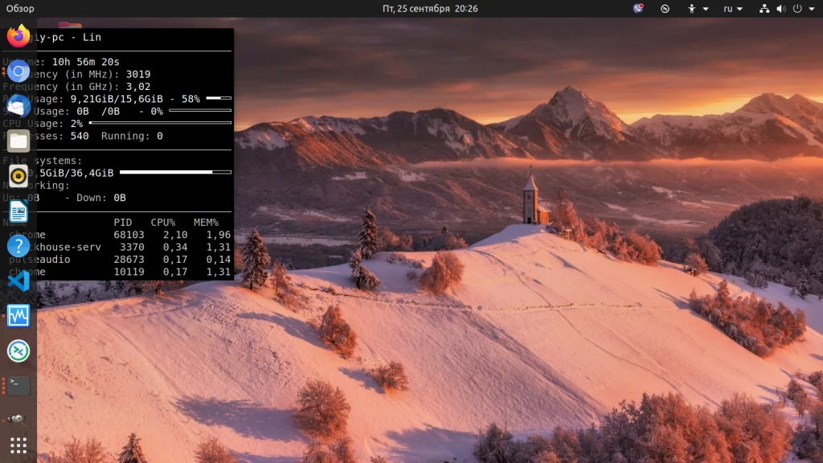Launch GIMP from the dock
Viewport: 823px width, 463px height.
18,420
